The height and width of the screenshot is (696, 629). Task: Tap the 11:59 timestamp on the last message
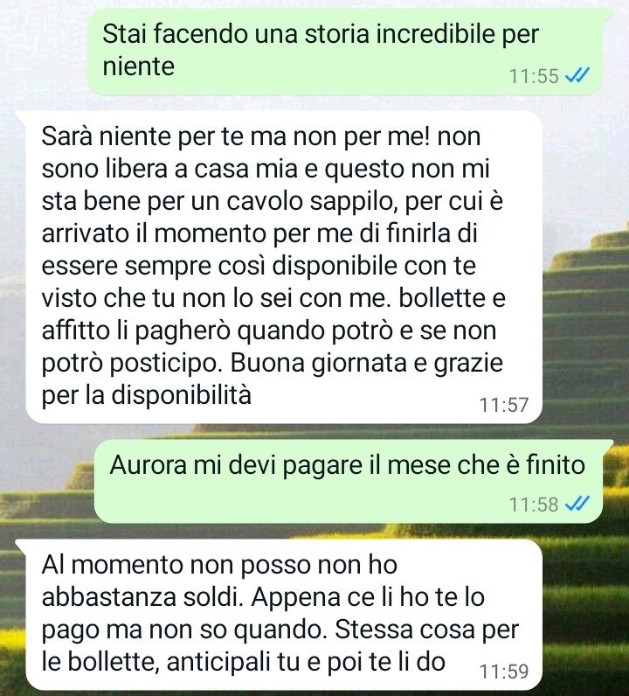coord(504,672)
